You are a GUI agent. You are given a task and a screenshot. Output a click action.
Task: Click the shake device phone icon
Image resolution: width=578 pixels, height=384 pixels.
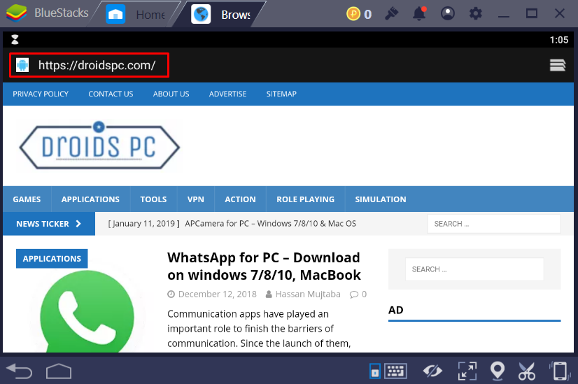point(558,370)
